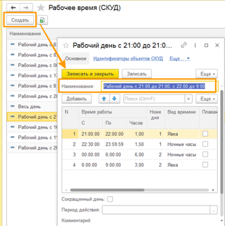Enable the Сокращенный день checkbox
Image resolution: width=225 pixels, height=226 pixels.
(110, 199)
